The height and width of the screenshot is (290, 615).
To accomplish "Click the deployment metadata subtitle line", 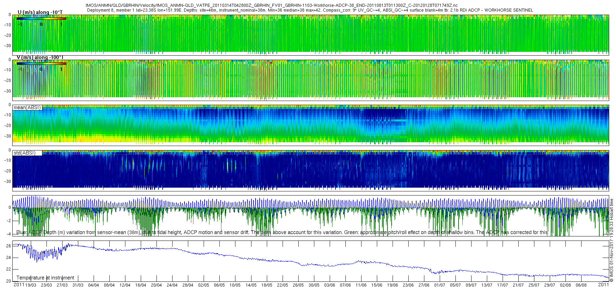I will tap(310, 10).
